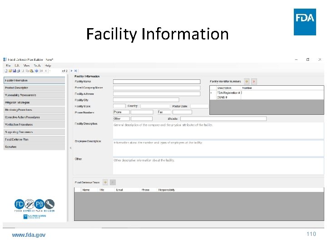This screenshot has width=327, height=245.
Task: Select Facility Information in the sidebar
Action: [34, 80]
